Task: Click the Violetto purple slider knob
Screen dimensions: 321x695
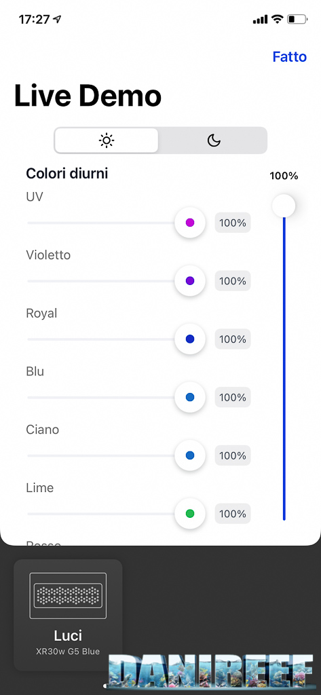Action: pyautogui.click(x=190, y=280)
